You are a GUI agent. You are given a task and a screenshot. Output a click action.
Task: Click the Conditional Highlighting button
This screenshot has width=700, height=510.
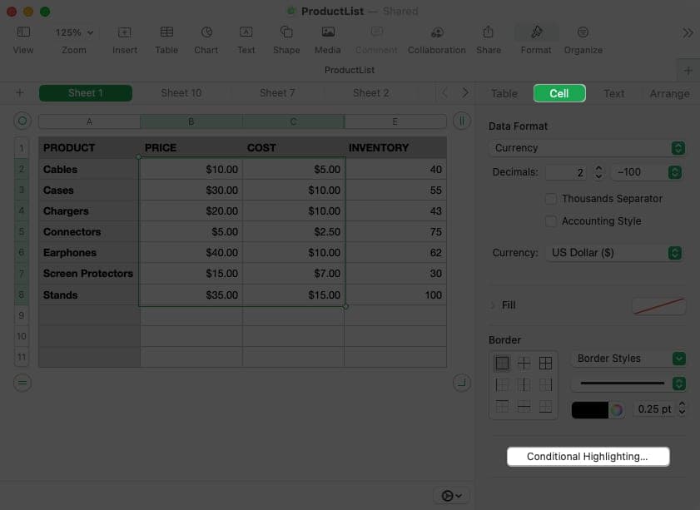click(588, 457)
